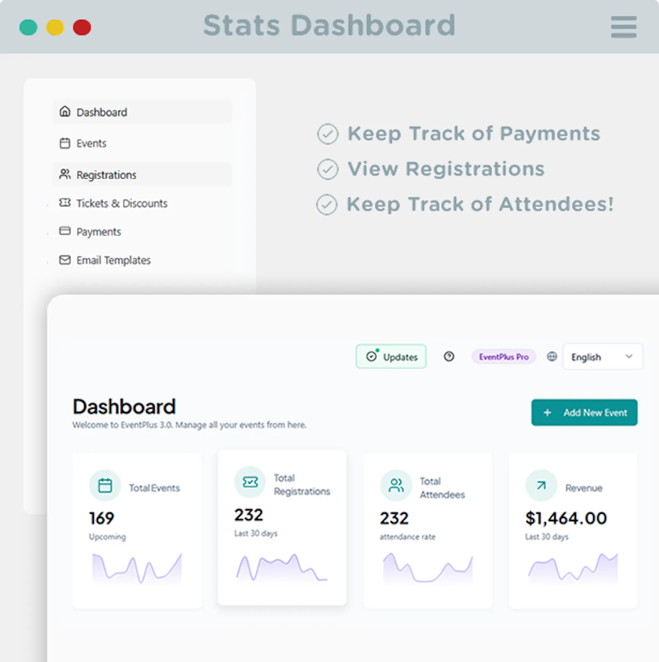Click the Total Registrations ticket icon
This screenshot has height=662, width=659.
[250, 482]
